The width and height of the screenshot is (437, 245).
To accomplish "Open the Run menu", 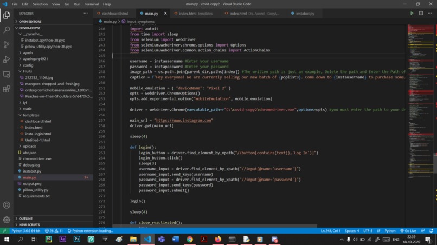I will pos(77,4).
